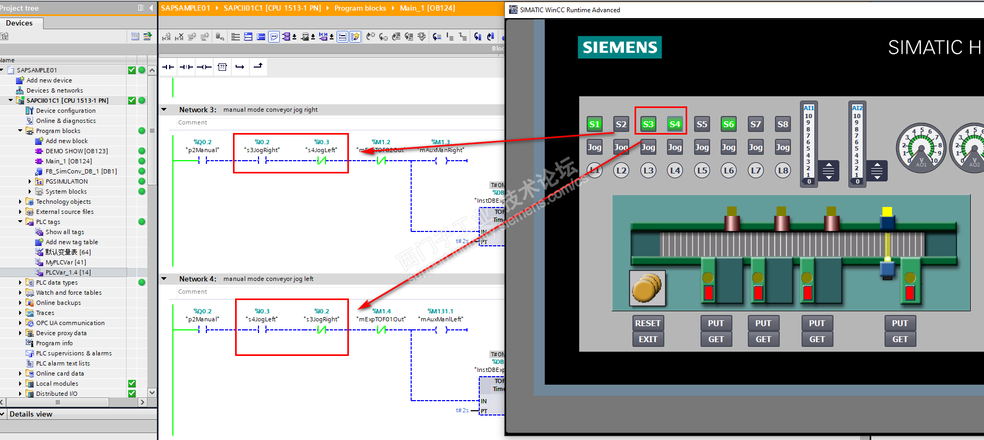Toggle free comments display in editor toolbar
Image resolution: width=984 pixels, height=440 pixels.
point(274,37)
